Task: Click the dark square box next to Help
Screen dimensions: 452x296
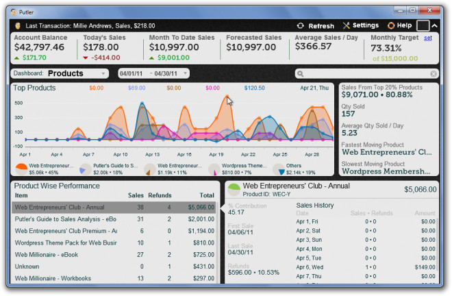Action: (423, 25)
